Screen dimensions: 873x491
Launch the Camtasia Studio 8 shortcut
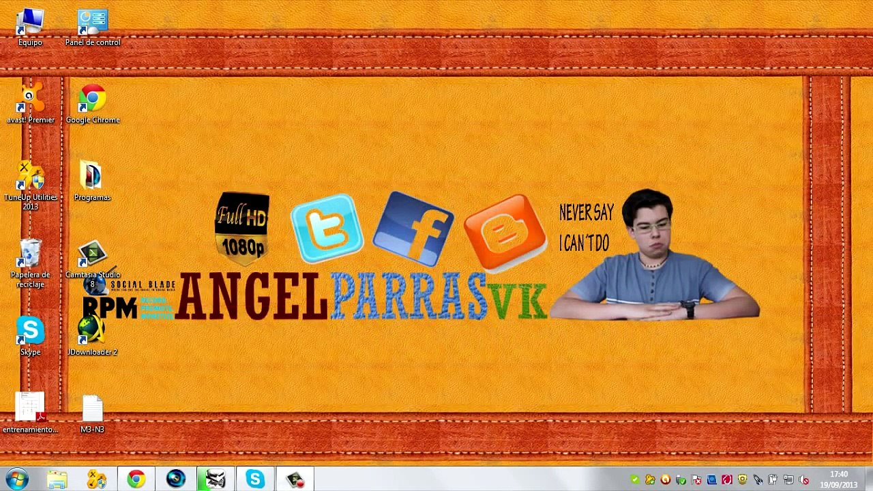click(x=93, y=263)
